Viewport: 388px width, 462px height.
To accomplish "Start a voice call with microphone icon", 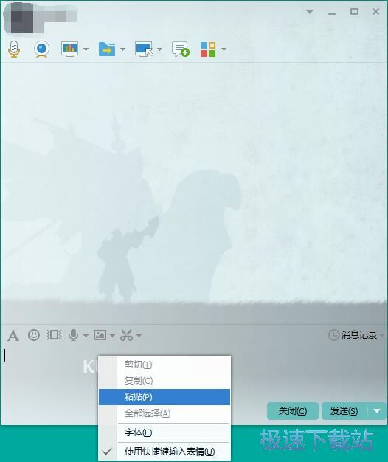I will coord(14,49).
